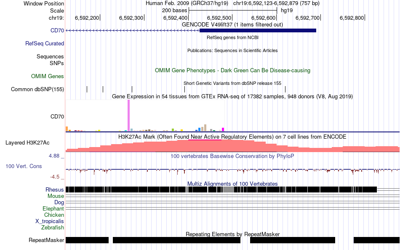Click the OMIM Gene Phenotypes title text

tap(233, 71)
